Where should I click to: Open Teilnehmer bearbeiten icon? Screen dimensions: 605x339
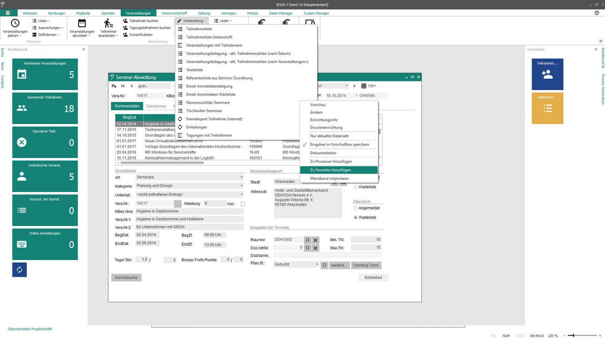pos(108,23)
